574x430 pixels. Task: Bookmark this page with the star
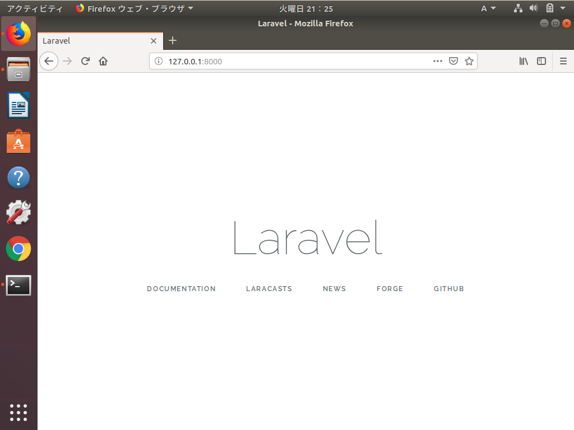pyautogui.click(x=469, y=61)
